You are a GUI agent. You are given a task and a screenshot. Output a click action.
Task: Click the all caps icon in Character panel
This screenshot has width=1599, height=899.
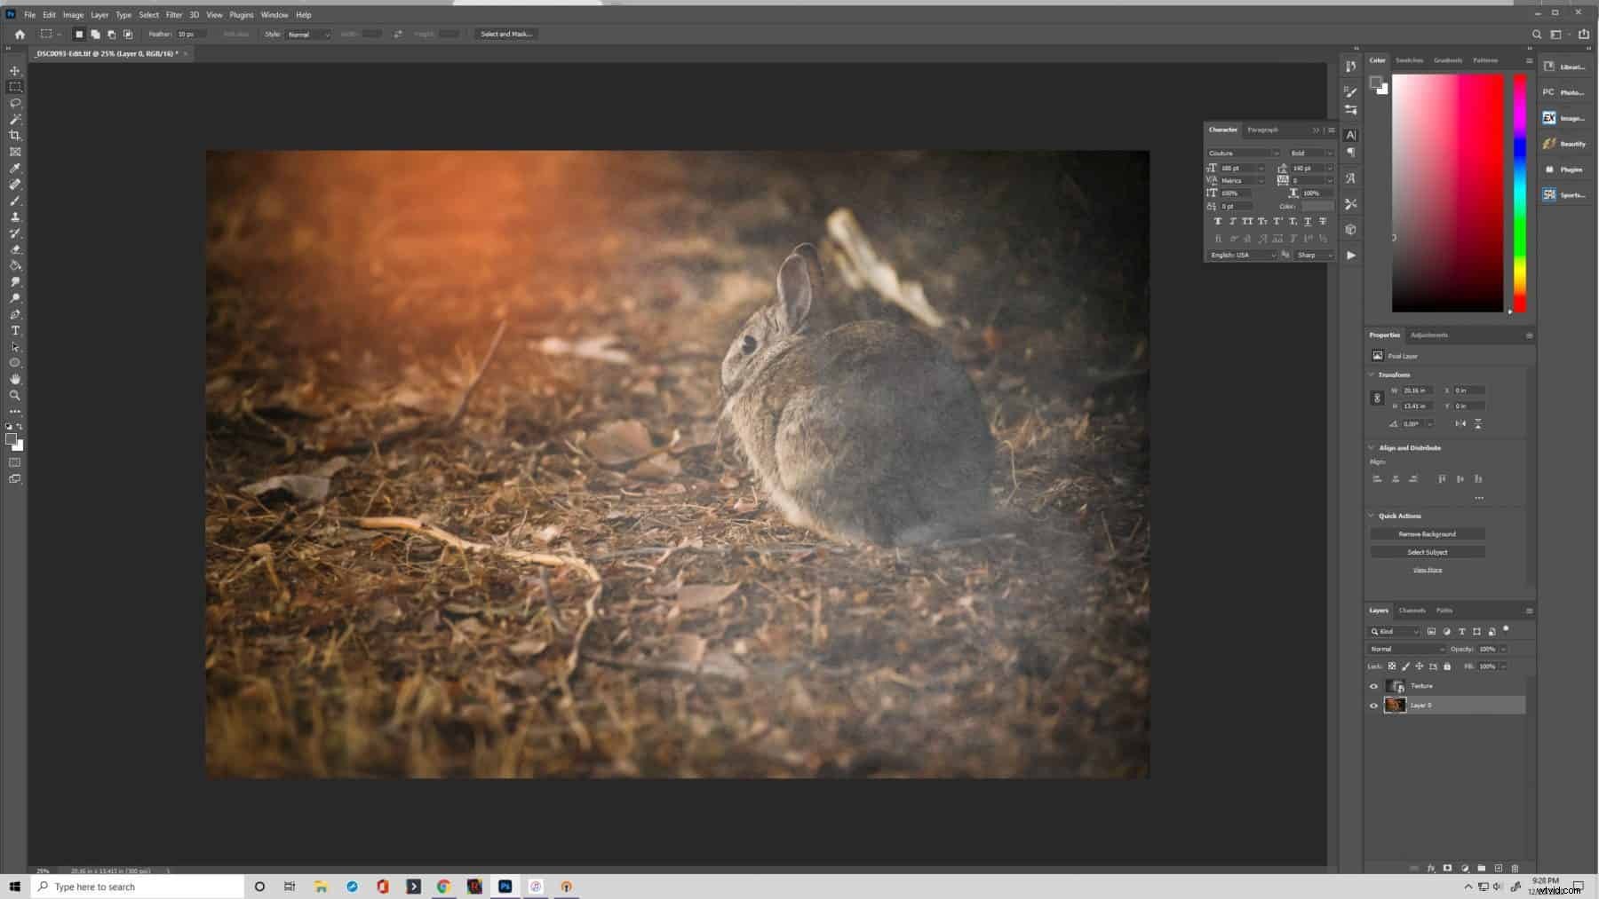coord(1247,222)
